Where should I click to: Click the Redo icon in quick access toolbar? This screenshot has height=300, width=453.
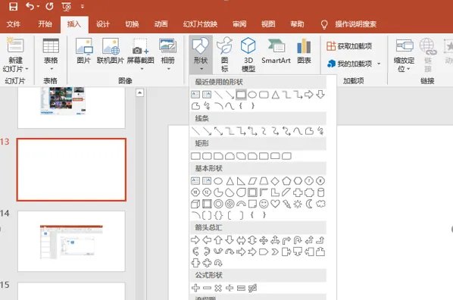coord(49,6)
